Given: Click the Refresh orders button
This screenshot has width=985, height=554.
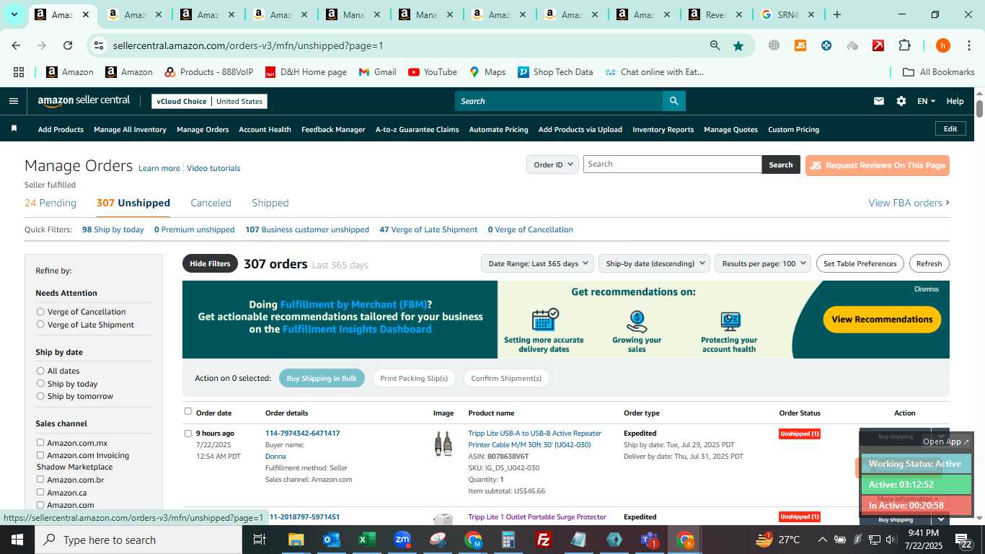Looking at the screenshot, I should click(x=929, y=263).
